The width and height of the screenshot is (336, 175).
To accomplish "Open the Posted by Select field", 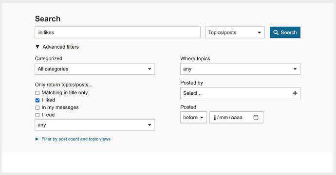I will 240,93.
